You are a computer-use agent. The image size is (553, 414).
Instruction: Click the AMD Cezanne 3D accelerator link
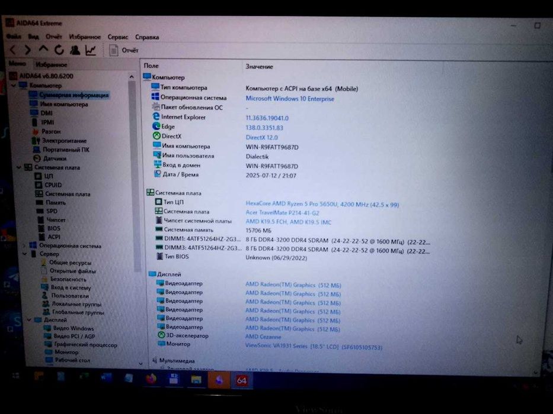[263, 337]
